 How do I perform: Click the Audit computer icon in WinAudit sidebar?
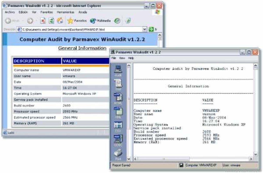(118, 69)
